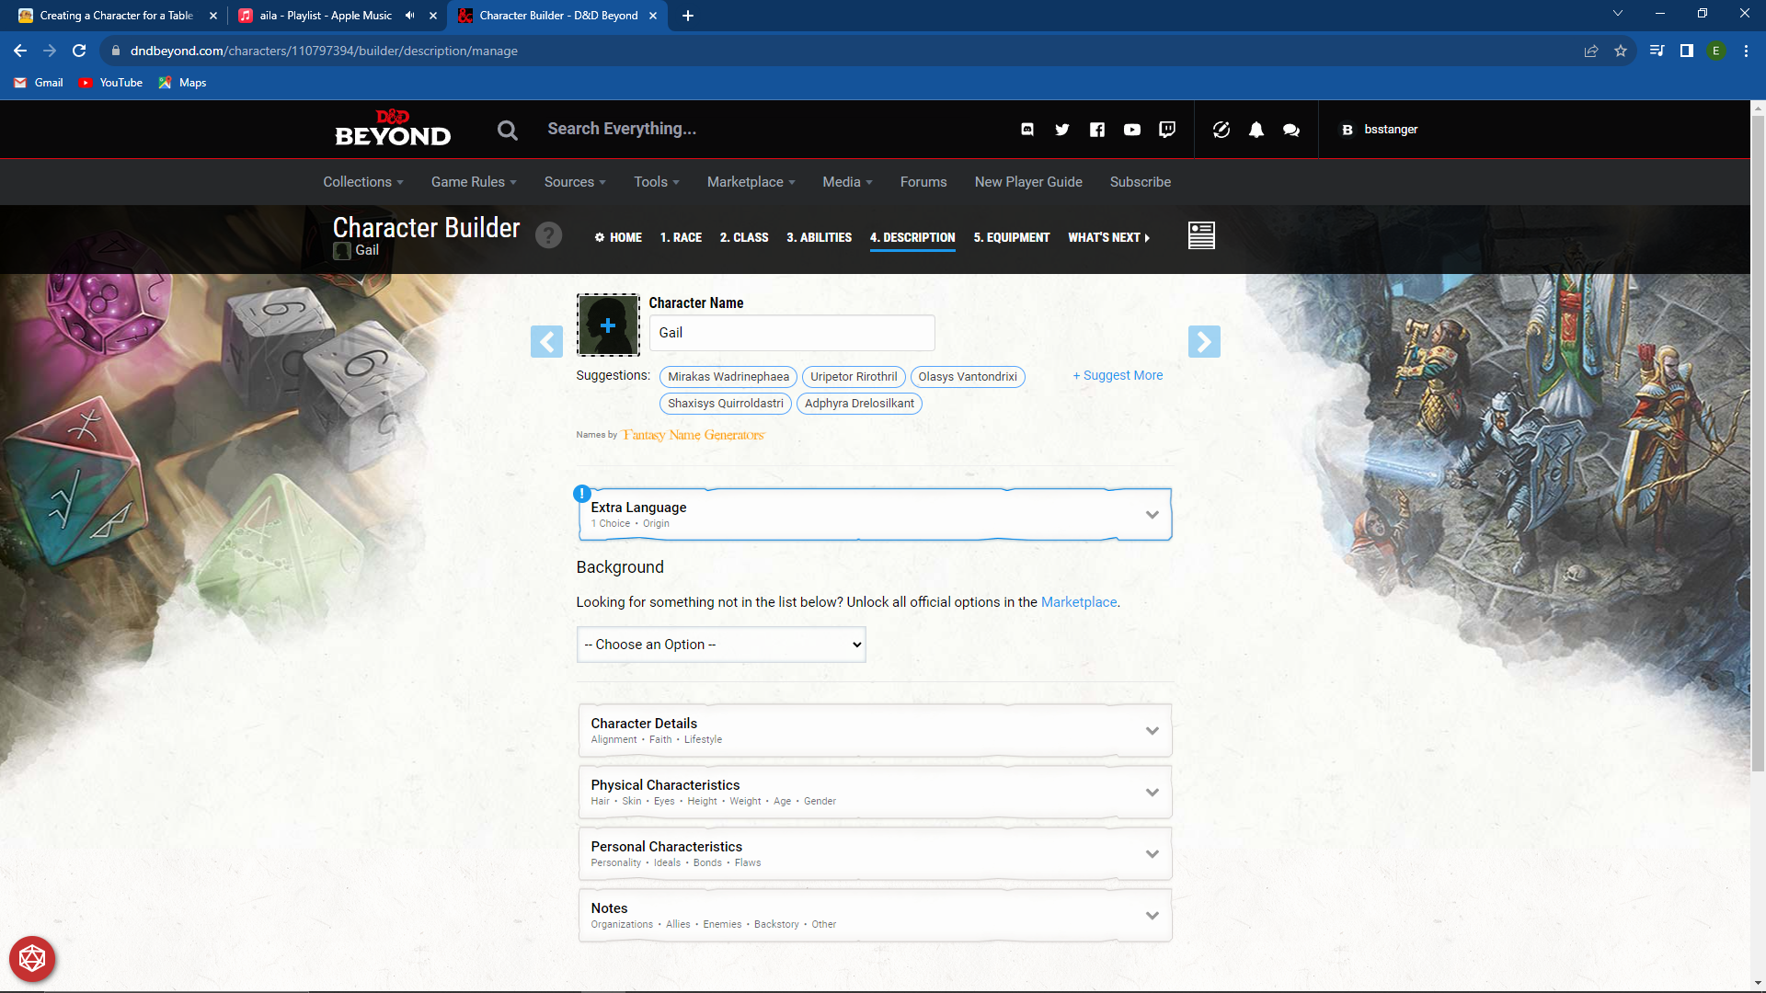Add a portrait via the avatar plus
This screenshot has height=993, width=1766.
click(608, 325)
